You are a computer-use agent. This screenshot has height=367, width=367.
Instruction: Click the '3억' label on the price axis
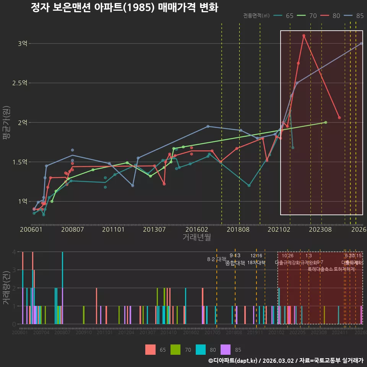(23, 44)
